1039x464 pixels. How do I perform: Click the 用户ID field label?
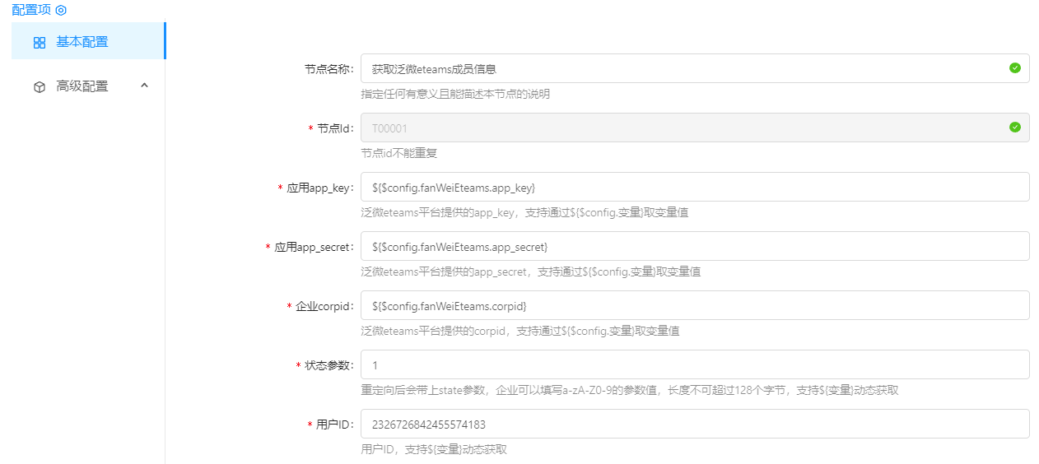click(334, 425)
